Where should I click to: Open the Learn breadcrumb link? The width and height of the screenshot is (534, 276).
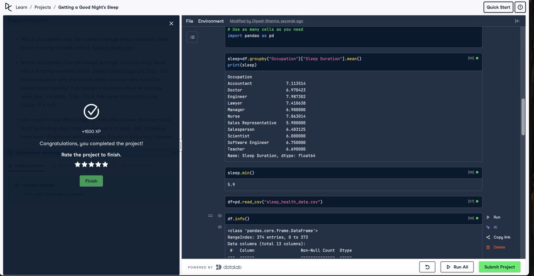(x=21, y=7)
